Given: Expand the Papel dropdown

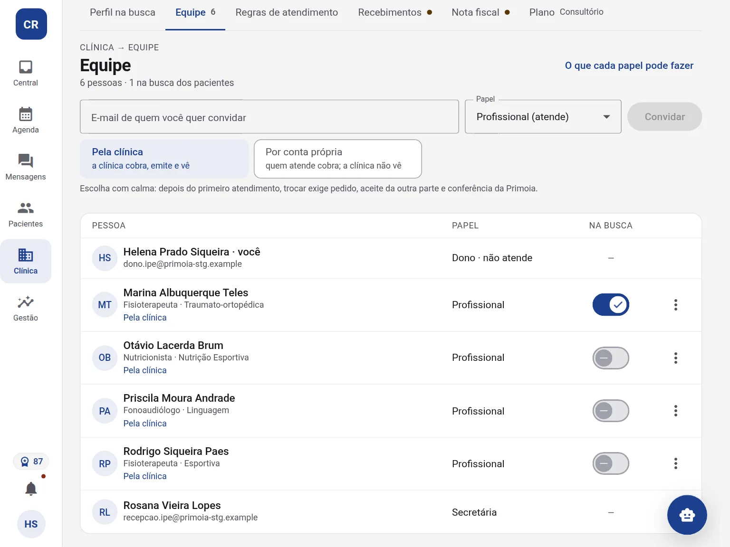Looking at the screenshot, I should pos(543,117).
